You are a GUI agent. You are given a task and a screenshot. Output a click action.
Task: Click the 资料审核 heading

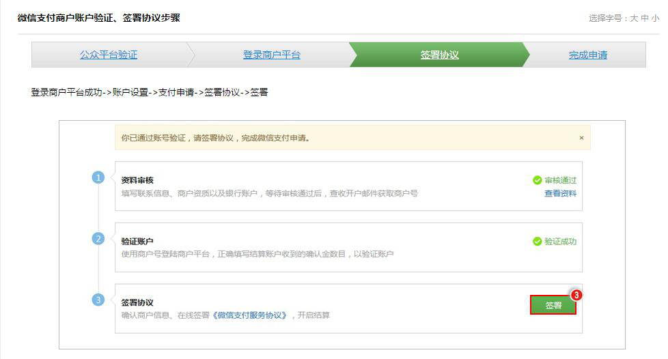click(137, 180)
